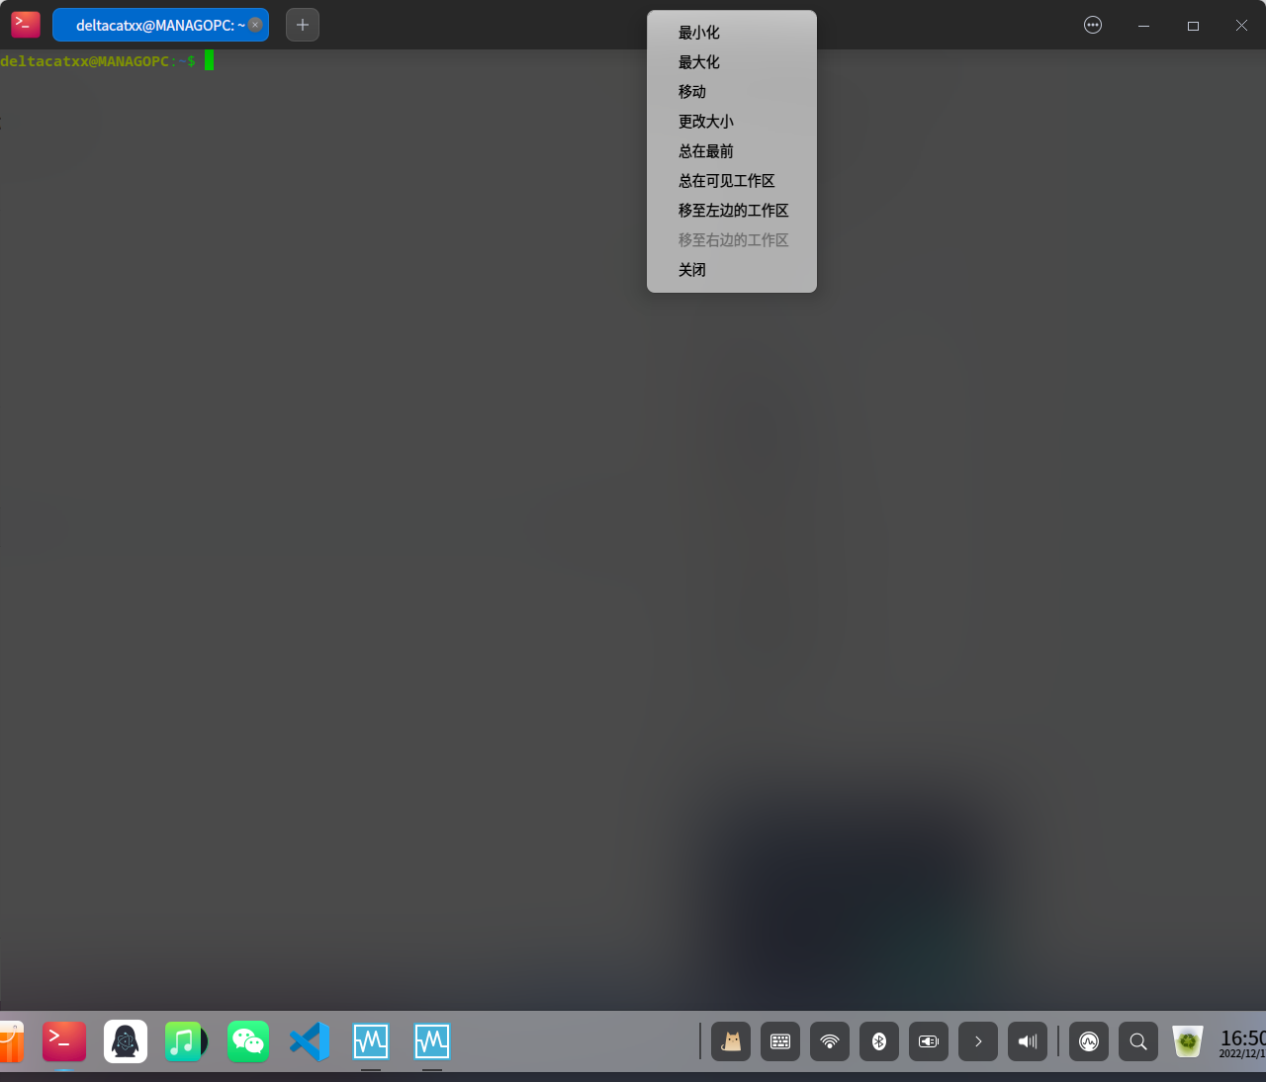Open search from the system tray

(1137, 1040)
